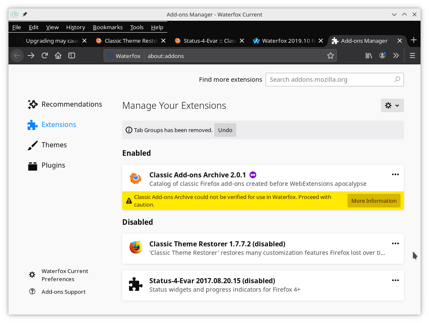
Task: Open the Edit menu
Action: pyautogui.click(x=34, y=27)
